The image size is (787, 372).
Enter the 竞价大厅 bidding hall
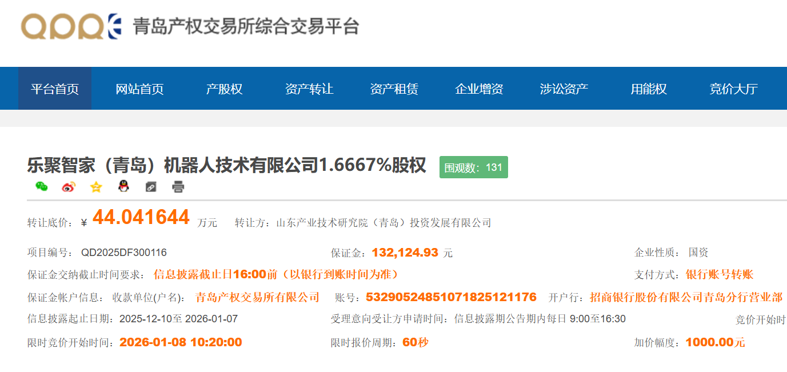click(733, 89)
